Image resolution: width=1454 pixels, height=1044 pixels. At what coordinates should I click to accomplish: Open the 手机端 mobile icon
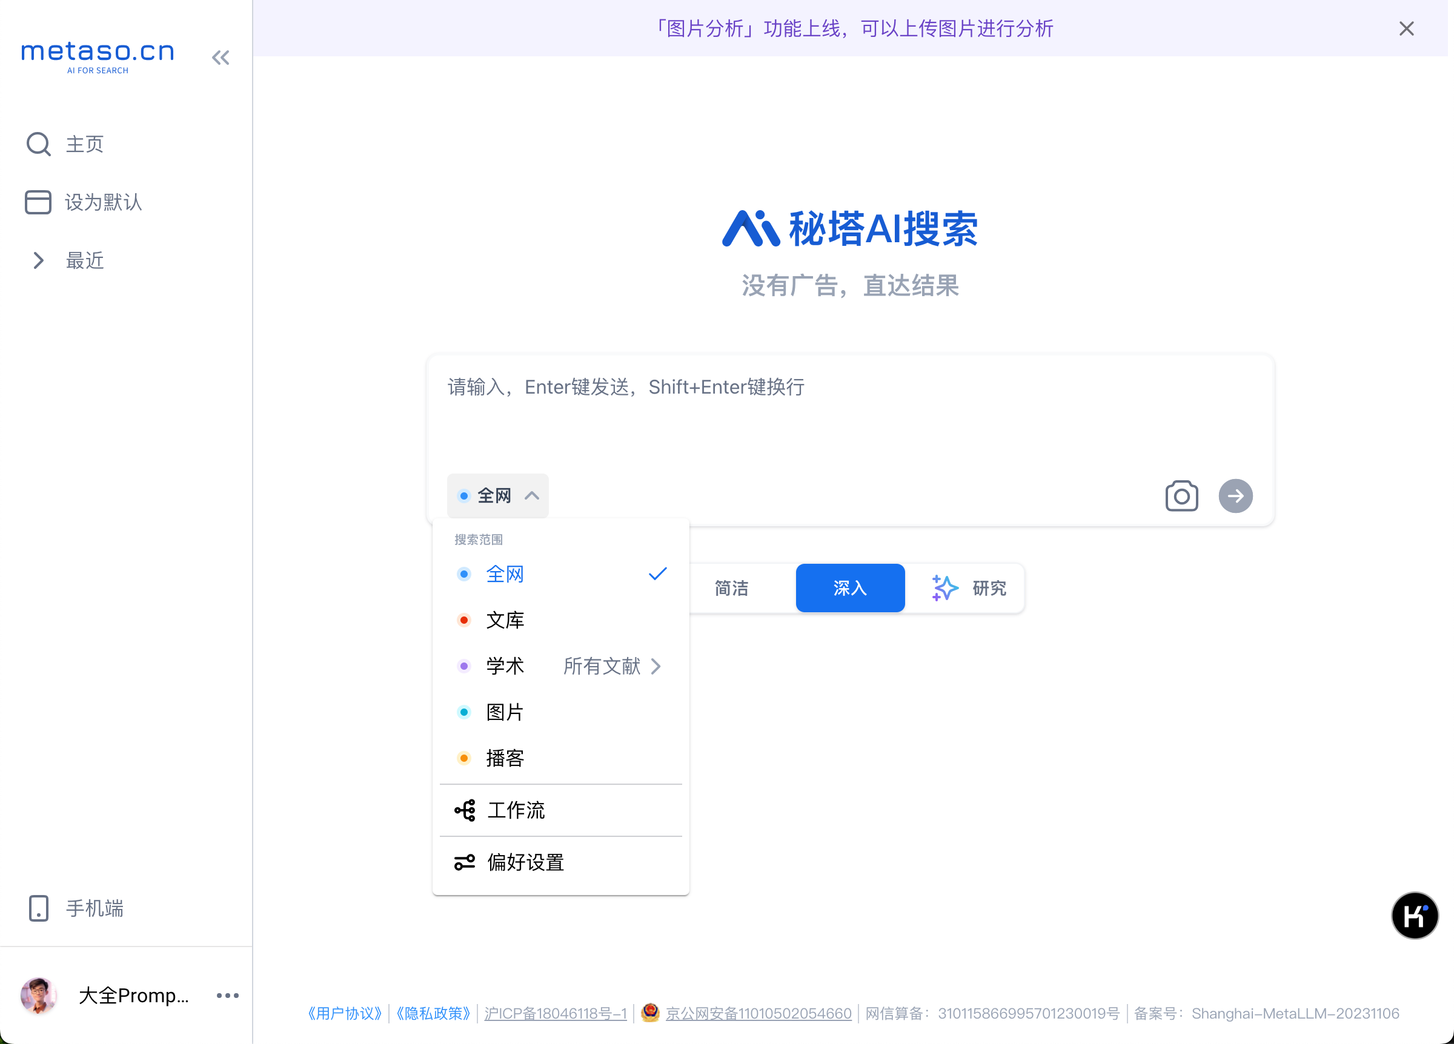pos(38,908)
